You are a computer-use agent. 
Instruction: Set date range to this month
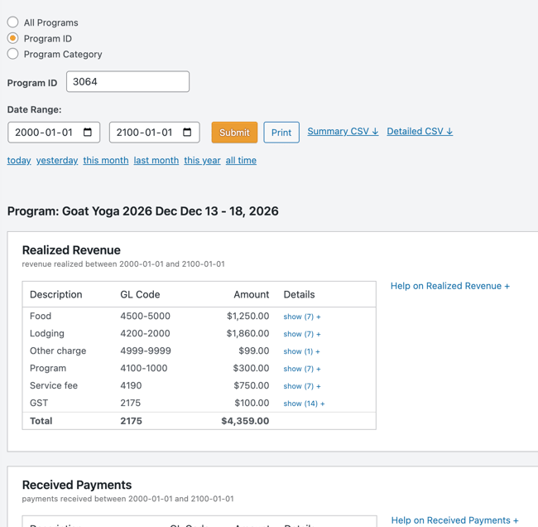[105, 161]
